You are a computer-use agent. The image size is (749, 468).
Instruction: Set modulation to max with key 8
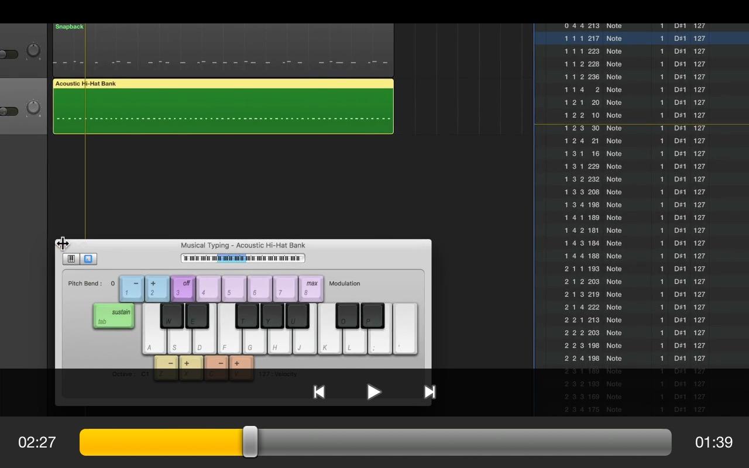(311, 288)
